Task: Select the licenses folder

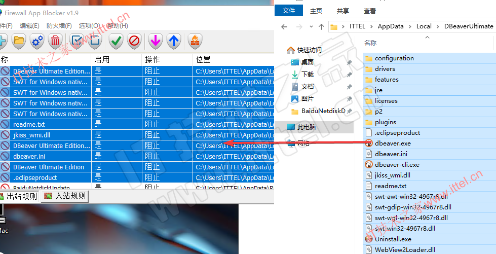Action: coord(386,101)
